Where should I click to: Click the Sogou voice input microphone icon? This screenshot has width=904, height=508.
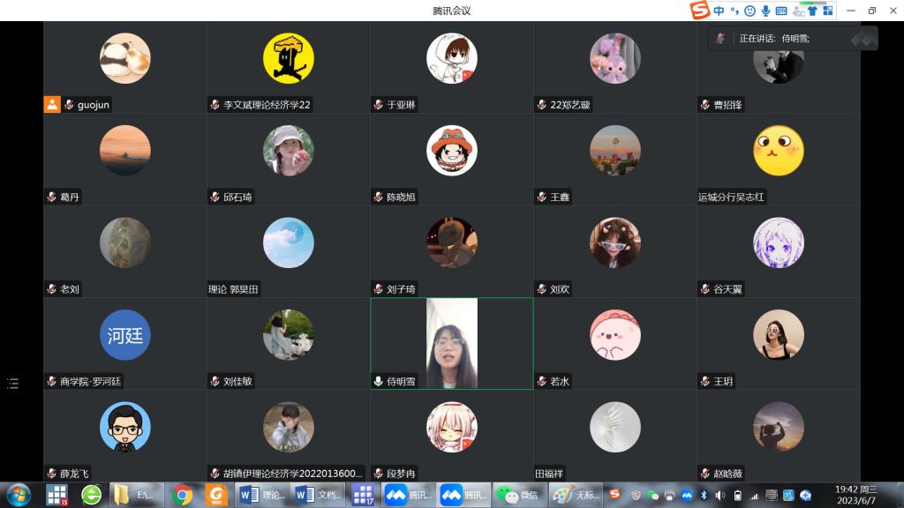(x=765, y=11)
